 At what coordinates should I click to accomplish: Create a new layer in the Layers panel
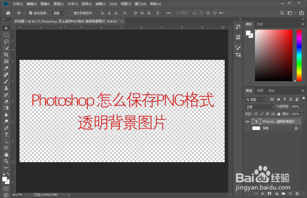click(x=290, y=194)
